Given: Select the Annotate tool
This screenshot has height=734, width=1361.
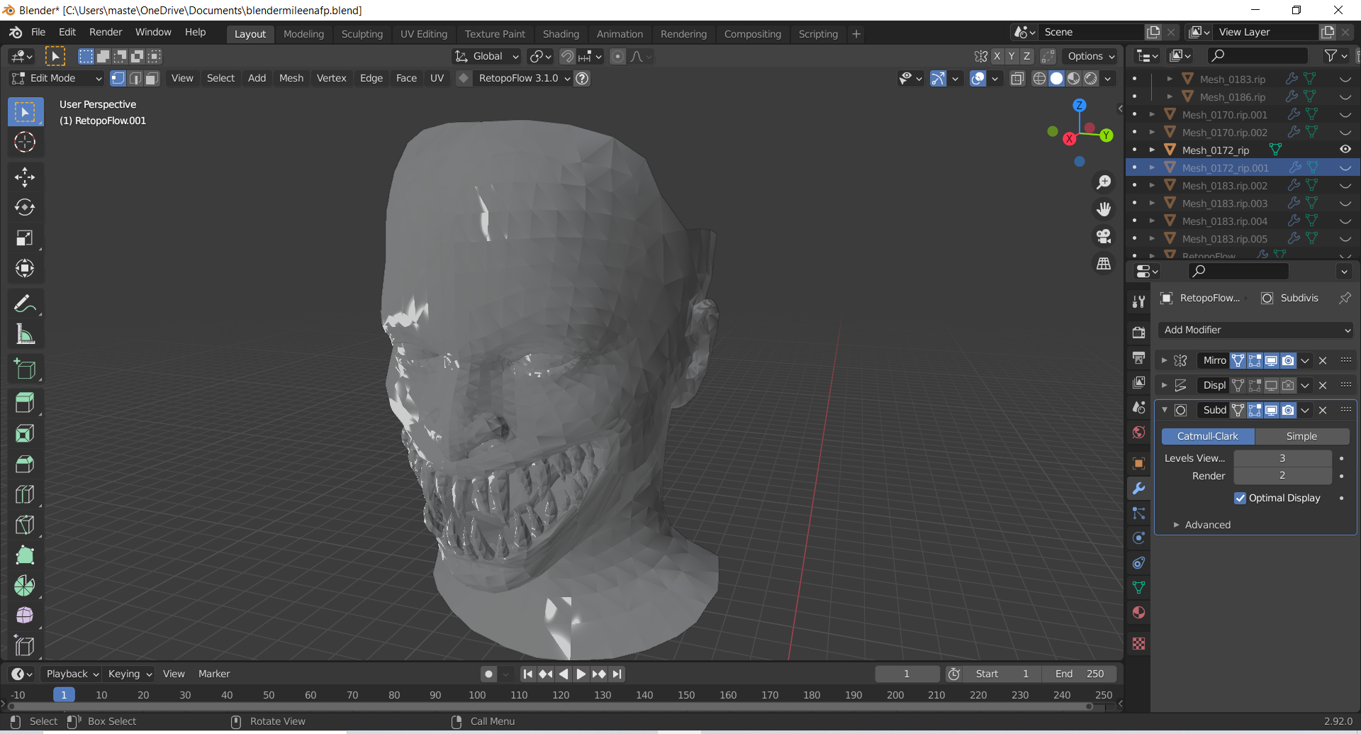Looking at the screenshot, I should click(x=25, y=304).
